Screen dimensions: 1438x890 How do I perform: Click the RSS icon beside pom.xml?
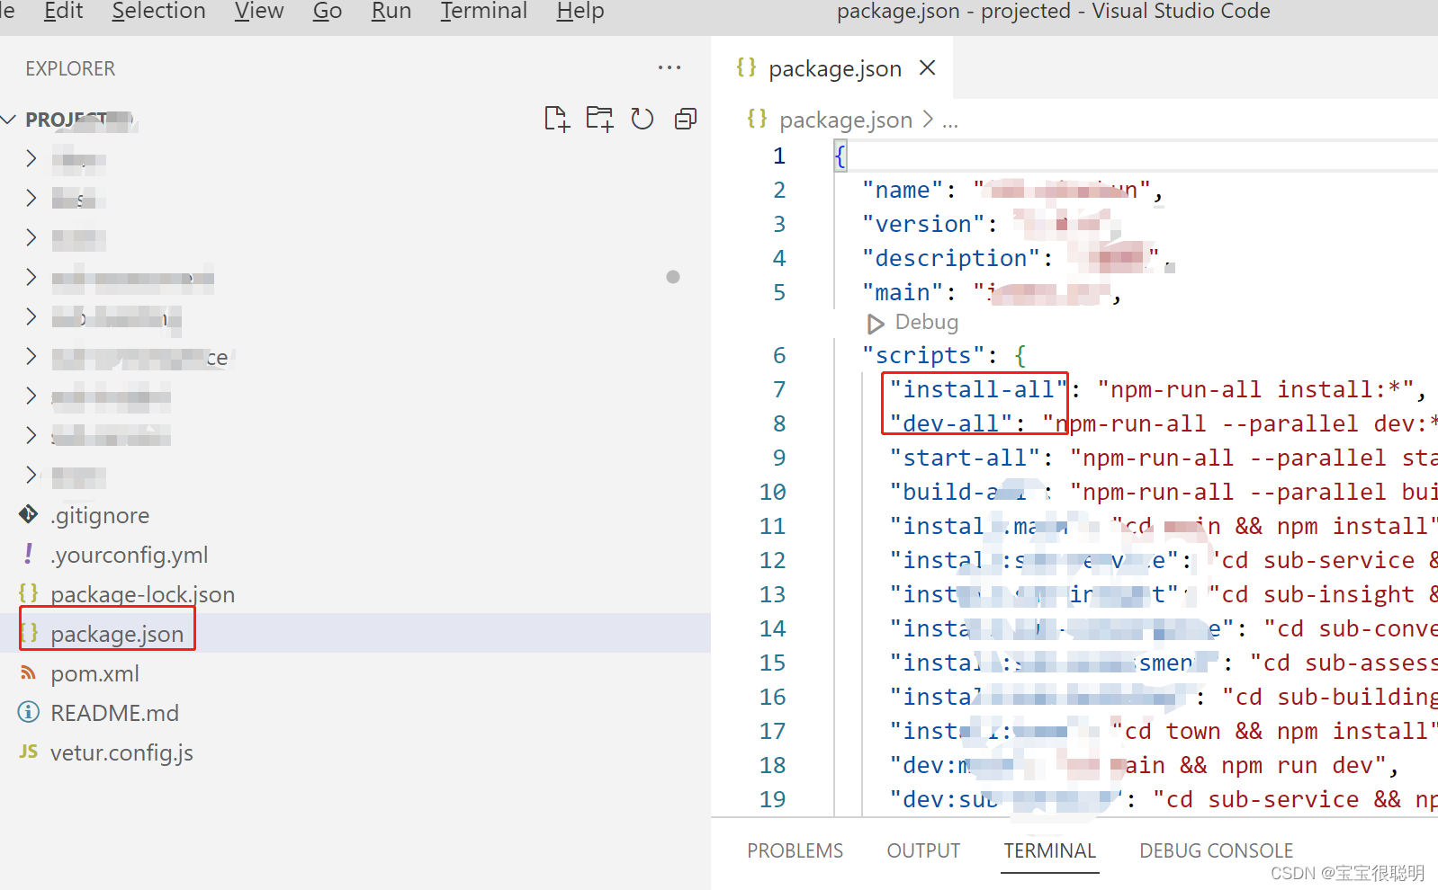(29, 672)
